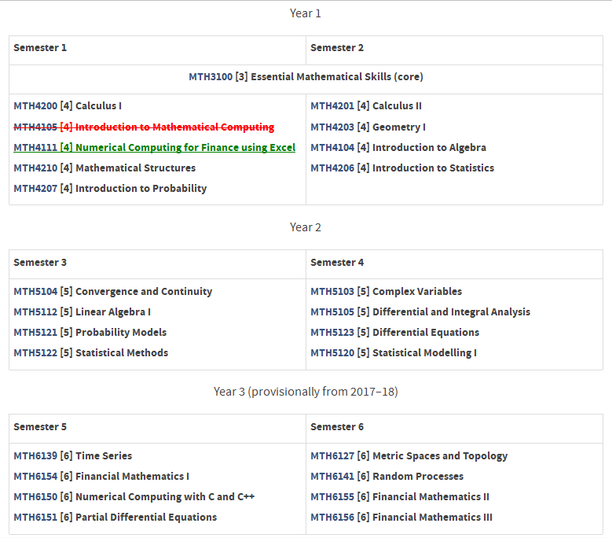Open MTH5112 Linear Algebra I link
Image resolution: width=612 pixels, height=538 pixels.
click(x=82, y=312)
